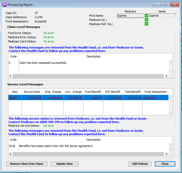
Task: Sort by the Service Date column header
Action: 32,92
